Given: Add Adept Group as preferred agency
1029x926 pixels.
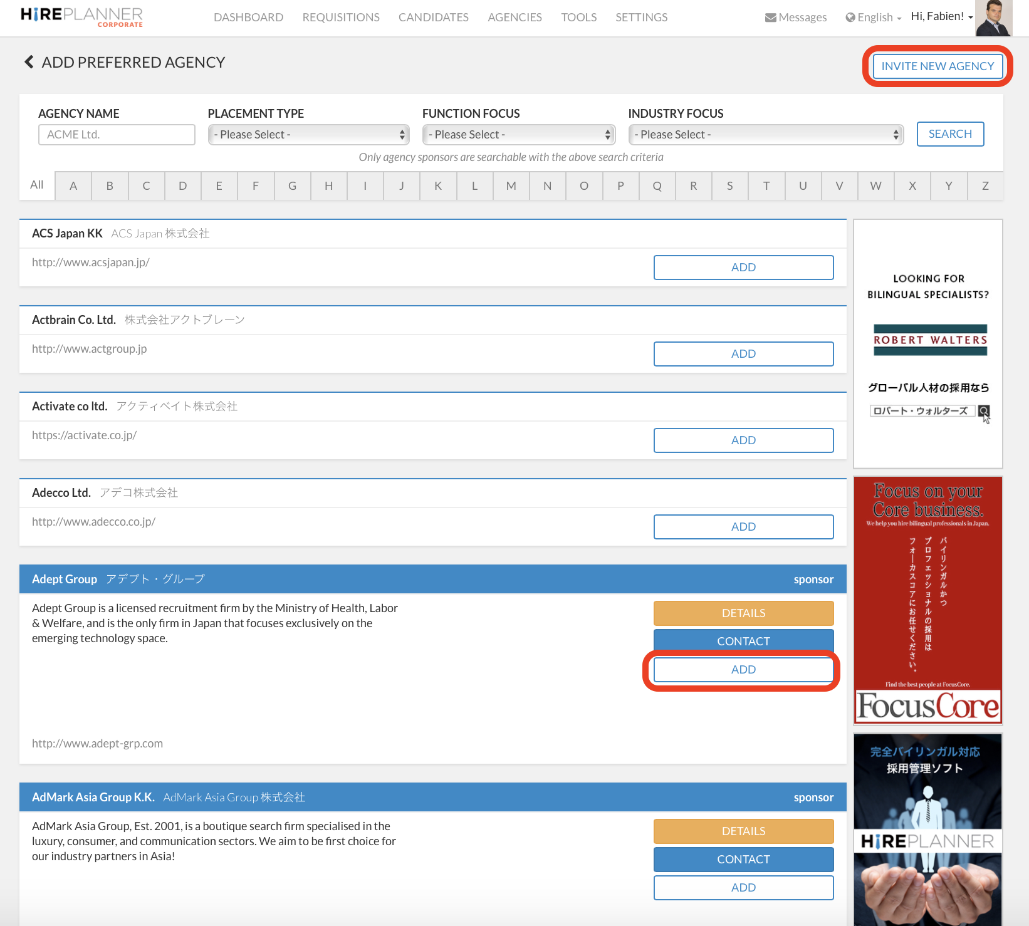Looking at the screenshot, I should point(743,670).
